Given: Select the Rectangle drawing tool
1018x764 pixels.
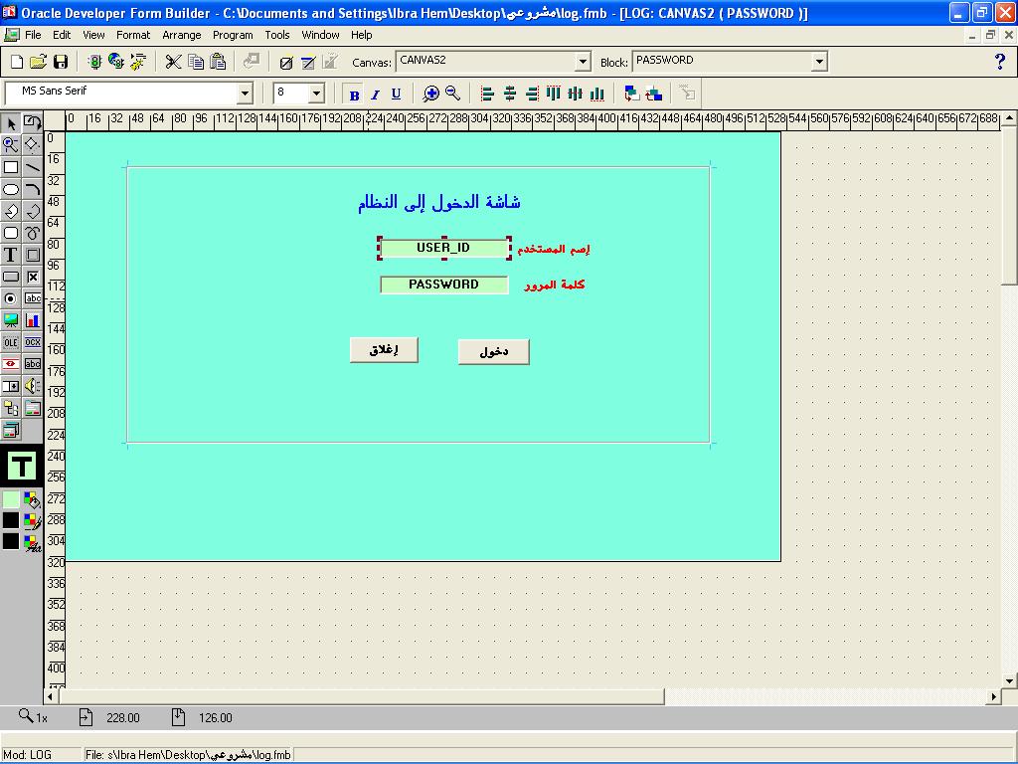Looking at the screenshot, I should coord(11,167).
